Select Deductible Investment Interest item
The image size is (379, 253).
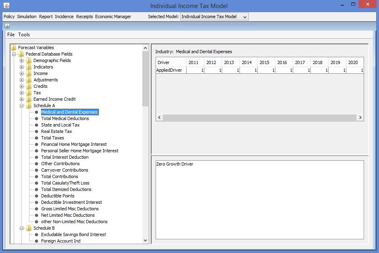[x=71, y=202]
